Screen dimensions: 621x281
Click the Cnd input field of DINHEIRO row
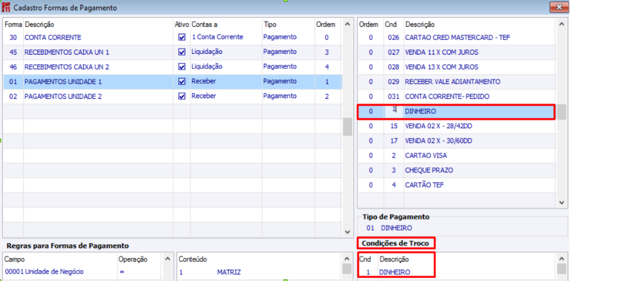394,111
